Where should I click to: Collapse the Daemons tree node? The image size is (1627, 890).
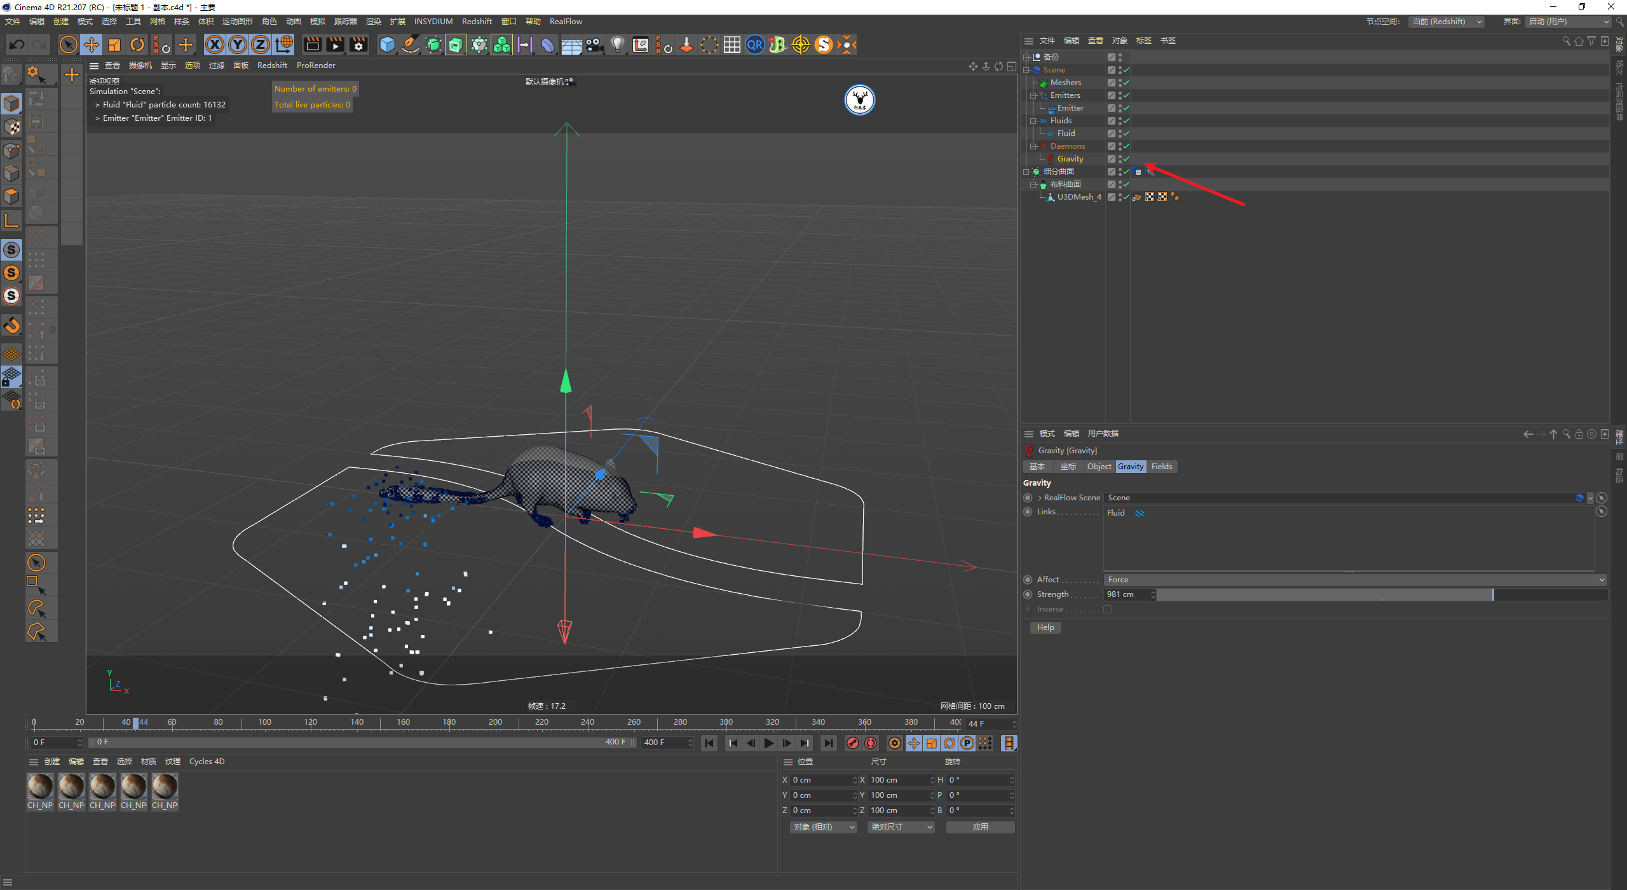(1033, 146)
